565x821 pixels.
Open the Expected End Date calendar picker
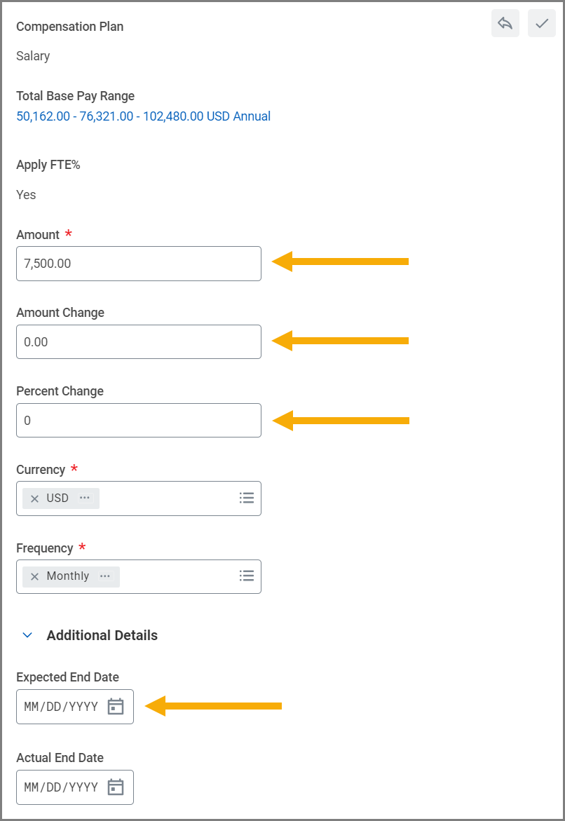pyautogui.click(x=116, y=707)
